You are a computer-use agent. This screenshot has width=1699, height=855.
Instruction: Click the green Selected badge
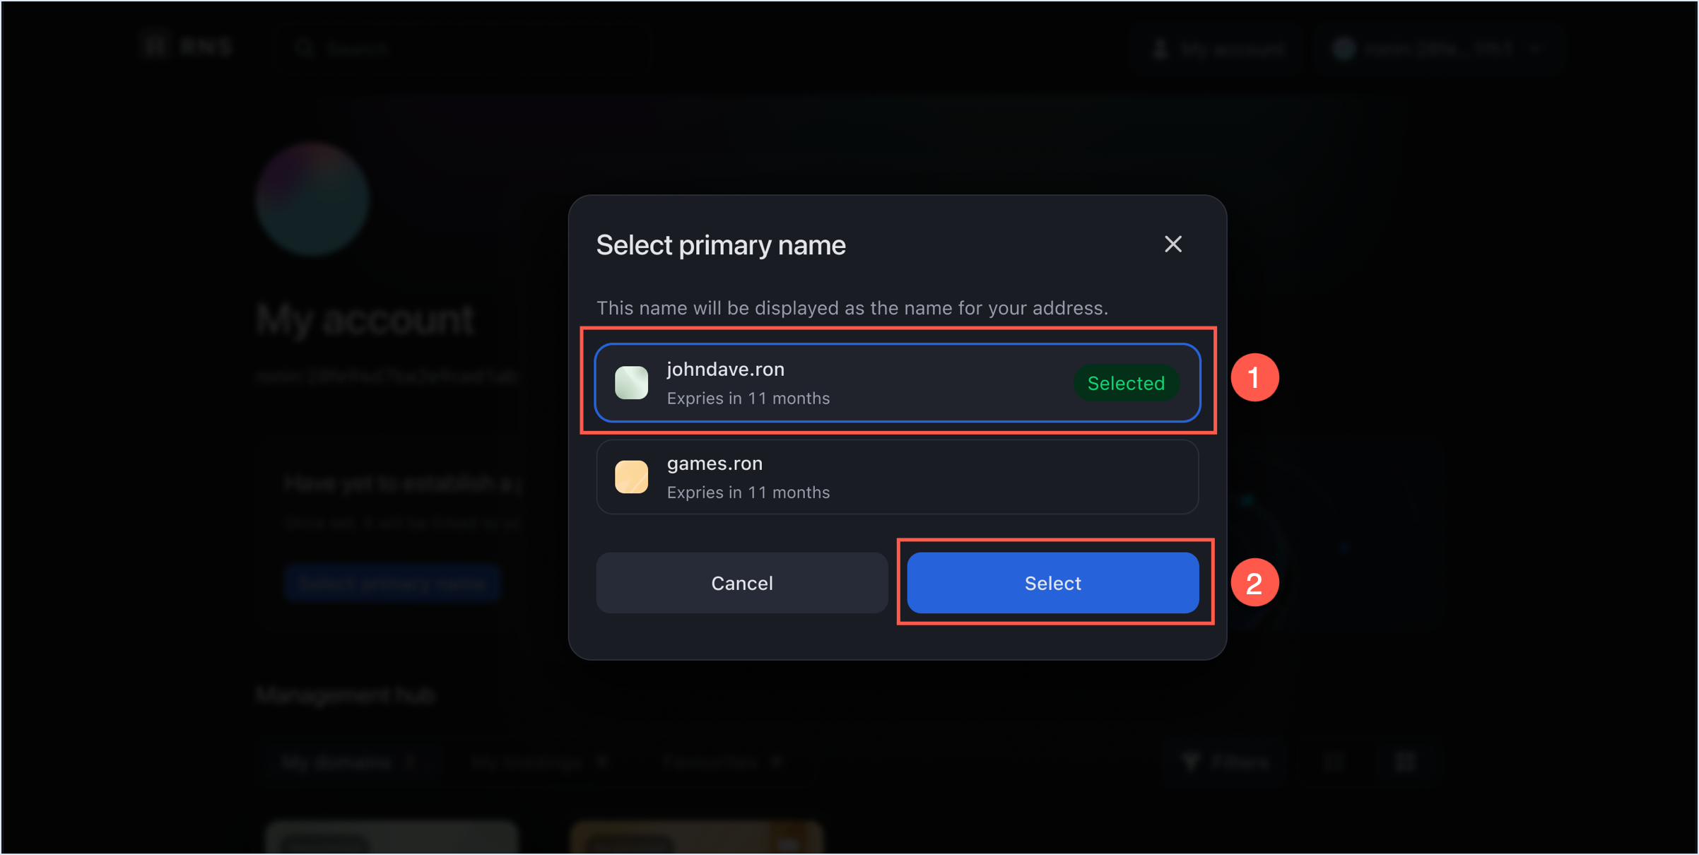point(1126,383)
